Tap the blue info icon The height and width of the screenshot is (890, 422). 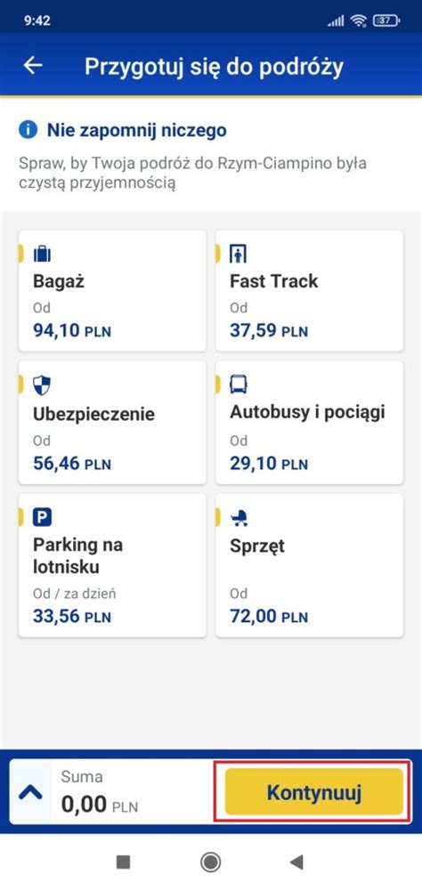point(28,130)
